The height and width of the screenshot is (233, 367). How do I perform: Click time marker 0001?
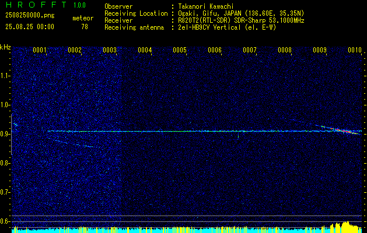(39, 50)
